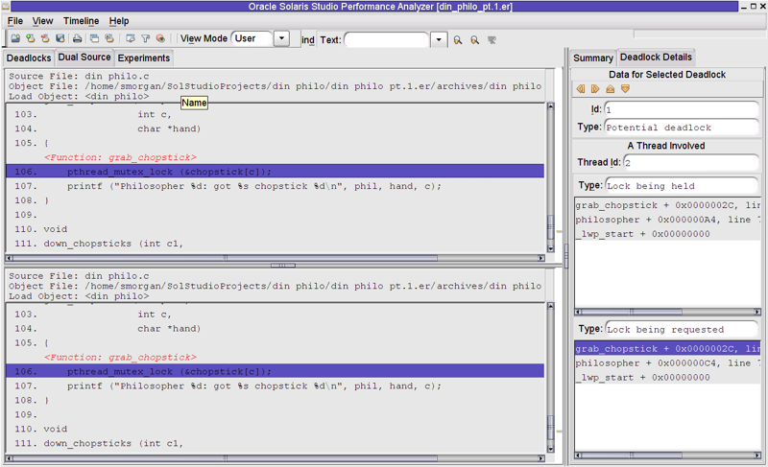
Task: Click Function: grab_chopstick label in lower pane
Action: (120, 358)
